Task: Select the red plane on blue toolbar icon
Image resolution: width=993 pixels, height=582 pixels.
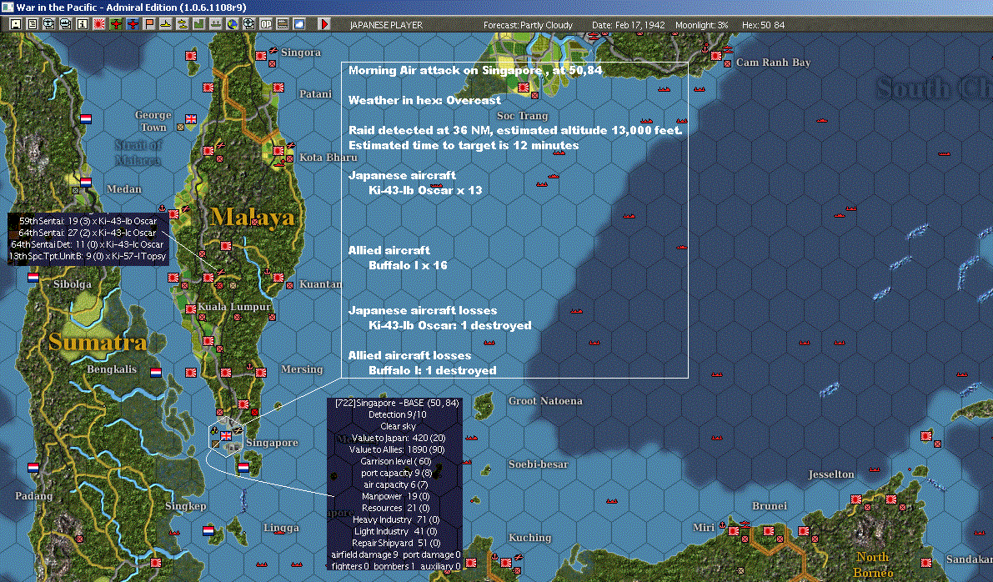Action: (x=133, y=24)
